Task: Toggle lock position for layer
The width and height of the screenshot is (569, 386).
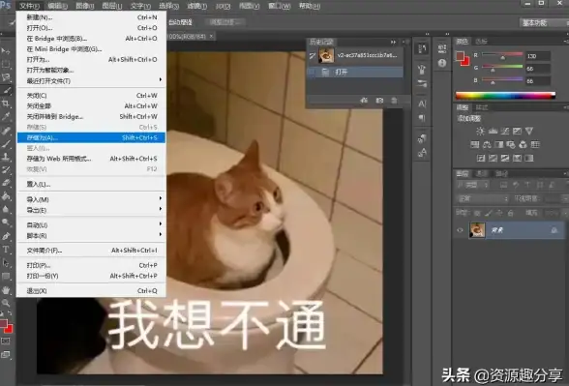Action: pos(499,213)
